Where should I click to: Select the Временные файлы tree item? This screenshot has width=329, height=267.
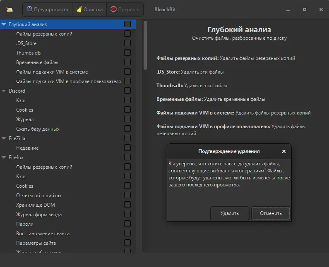37,62
